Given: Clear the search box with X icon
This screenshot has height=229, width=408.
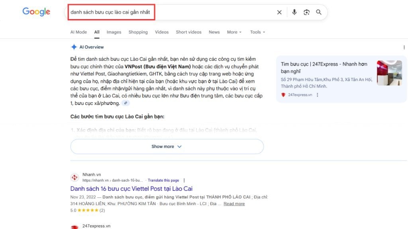Looking at the screenshot, I should [279, 12].
